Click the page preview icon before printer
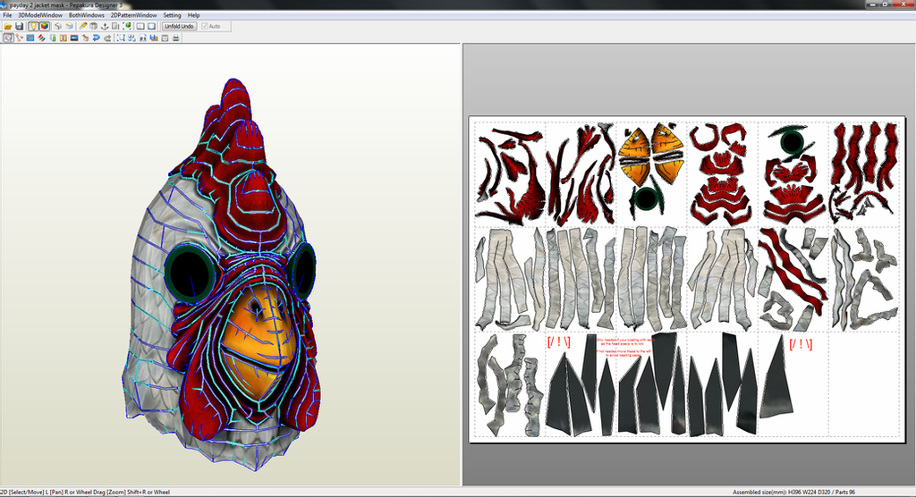 pos(165,38)
